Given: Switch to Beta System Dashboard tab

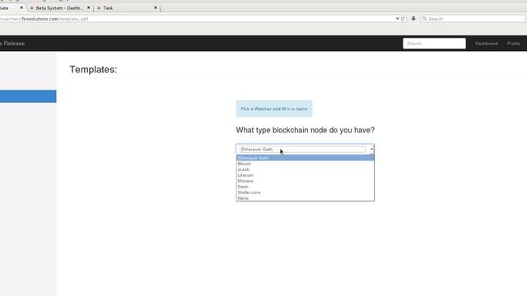Looking at the screenshot, I should pyautogui.click(x=59, y=7).
